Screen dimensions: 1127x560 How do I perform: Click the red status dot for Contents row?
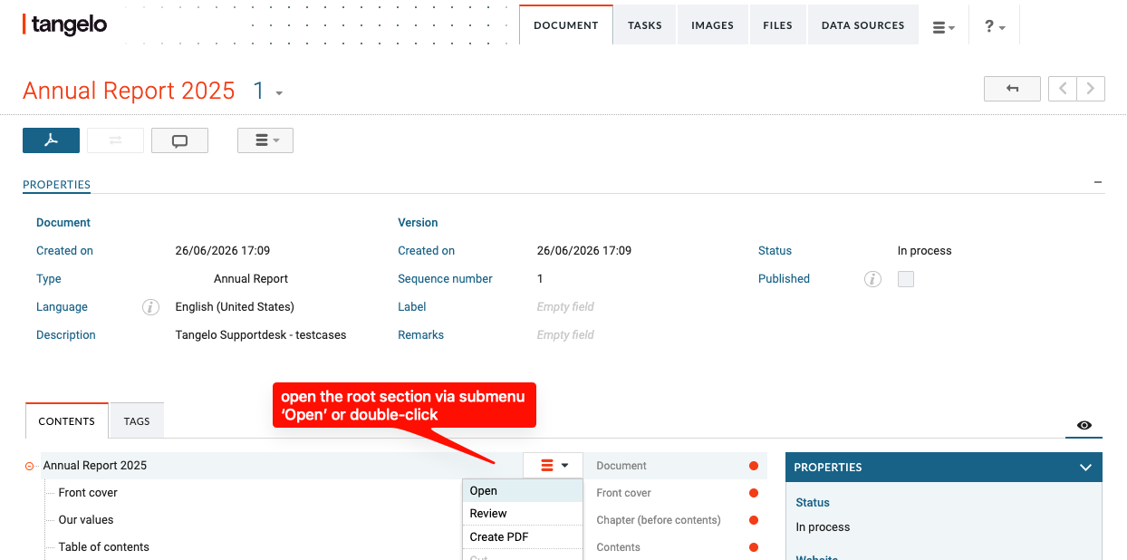(754, 547)
